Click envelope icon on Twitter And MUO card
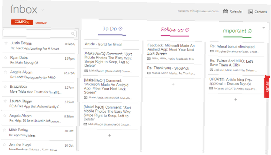The width and height of the screenshot is (271, 155). [211, 70]
